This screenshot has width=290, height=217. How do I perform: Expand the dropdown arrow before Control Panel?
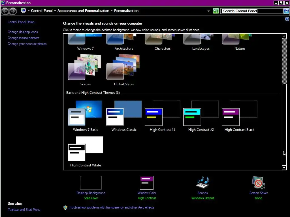point(29,11)
